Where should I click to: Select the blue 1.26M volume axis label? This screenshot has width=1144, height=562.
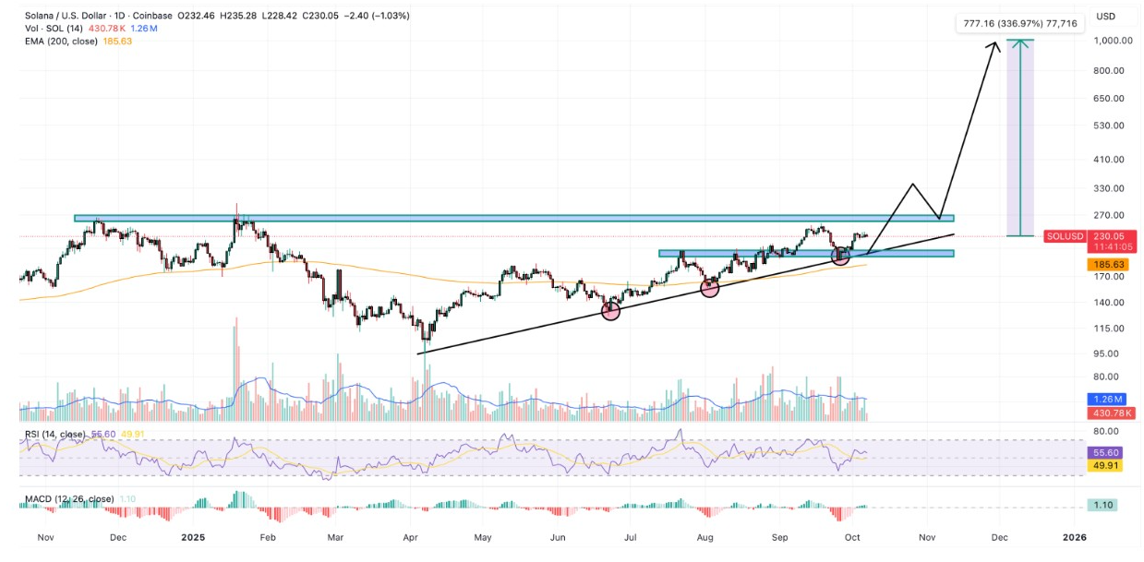pyautogui.click(x=1103, y=399)
